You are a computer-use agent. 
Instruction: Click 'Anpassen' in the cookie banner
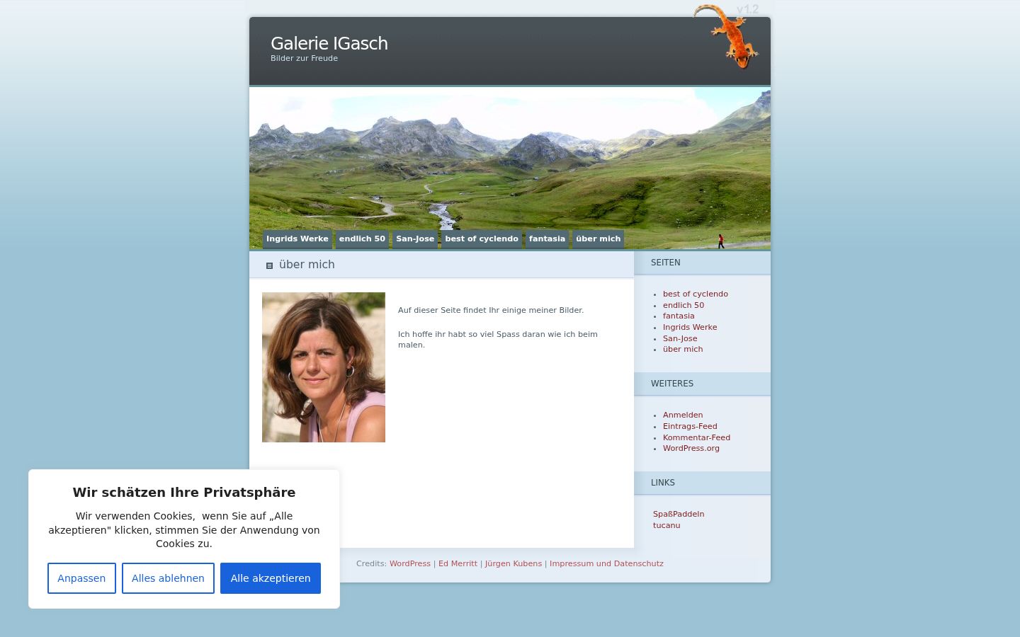[81, 578]
